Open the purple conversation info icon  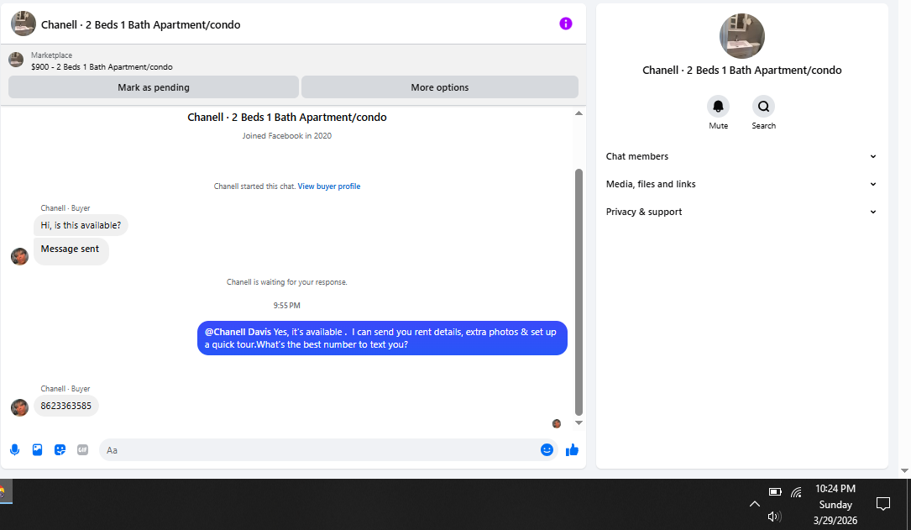click(565, 24)
